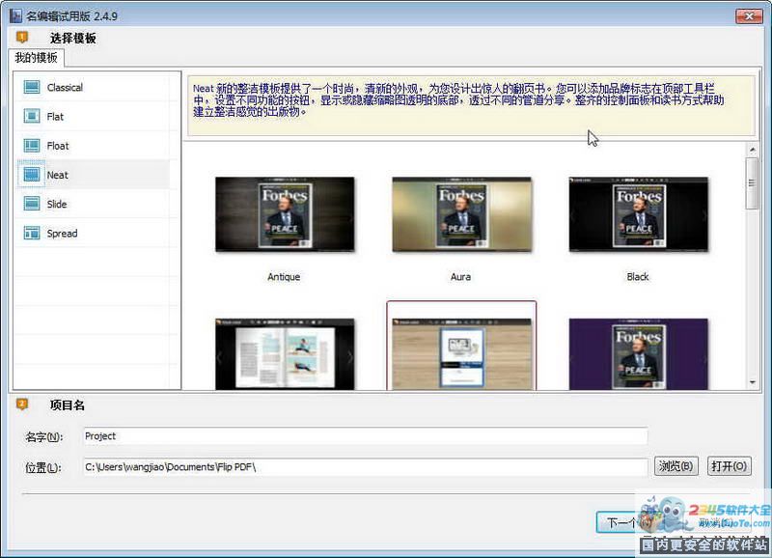The height and width of the screenshot is (558, 772).
Task: Click the 浏览(B) browse button
Action: point(676,466)
